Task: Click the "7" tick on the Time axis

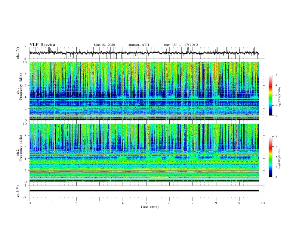Action: pos(193,203)
